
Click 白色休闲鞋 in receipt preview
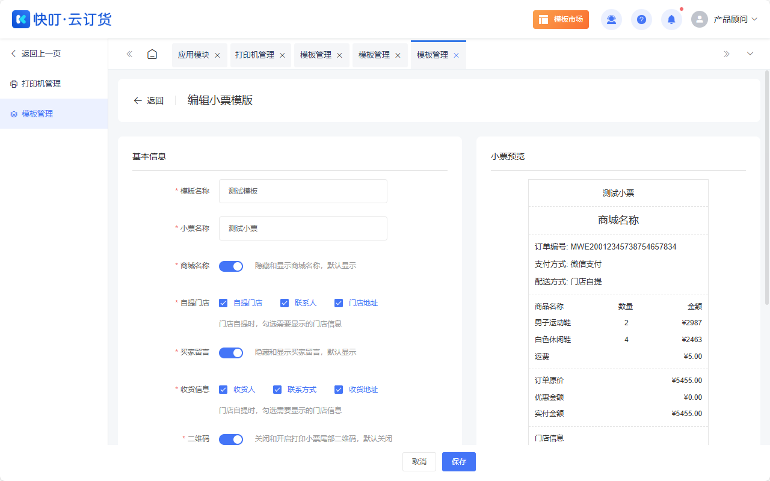tap(553, 340)
